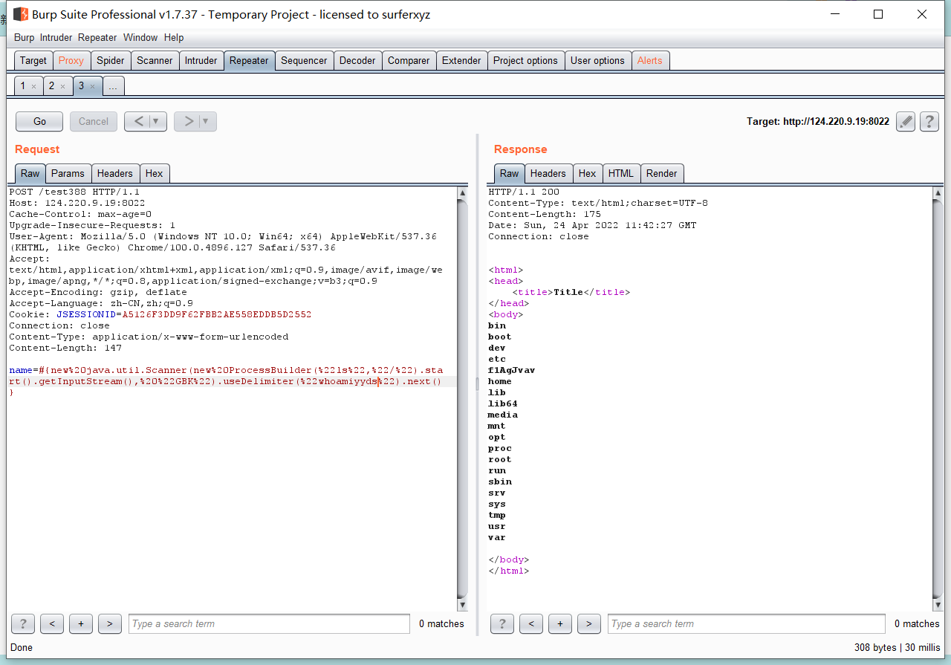Screen dimensions: 951x665
Task: Click the request search term field
Action: coord(269,624)
